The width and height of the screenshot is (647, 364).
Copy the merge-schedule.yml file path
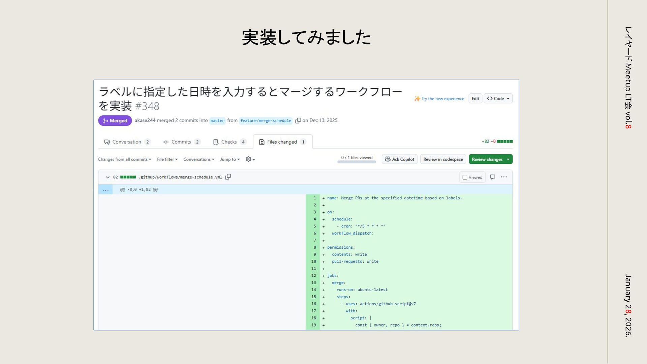[x=228, y=177]
